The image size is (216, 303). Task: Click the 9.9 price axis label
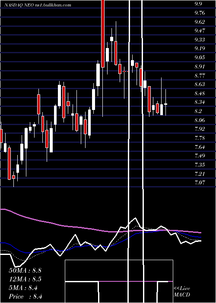(x=198, y=4)
